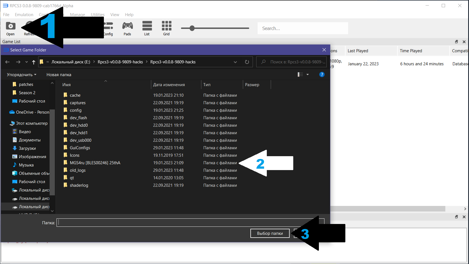The height and width of the screenshot is (264, 469).
Task: Click the old_logs folder name
Action: coord(78,170)
